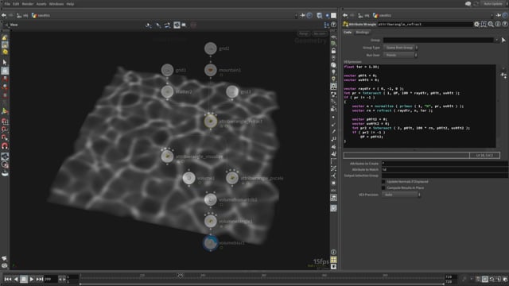
Task: Open the Group Type dropdown
Action: coord(401,48)
